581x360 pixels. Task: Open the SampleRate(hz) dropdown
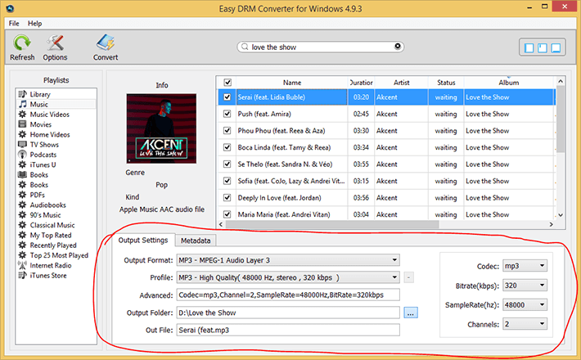(x=525, y=305)
